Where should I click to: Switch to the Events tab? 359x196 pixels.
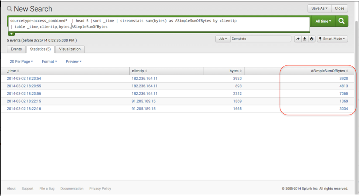[16, 49]
